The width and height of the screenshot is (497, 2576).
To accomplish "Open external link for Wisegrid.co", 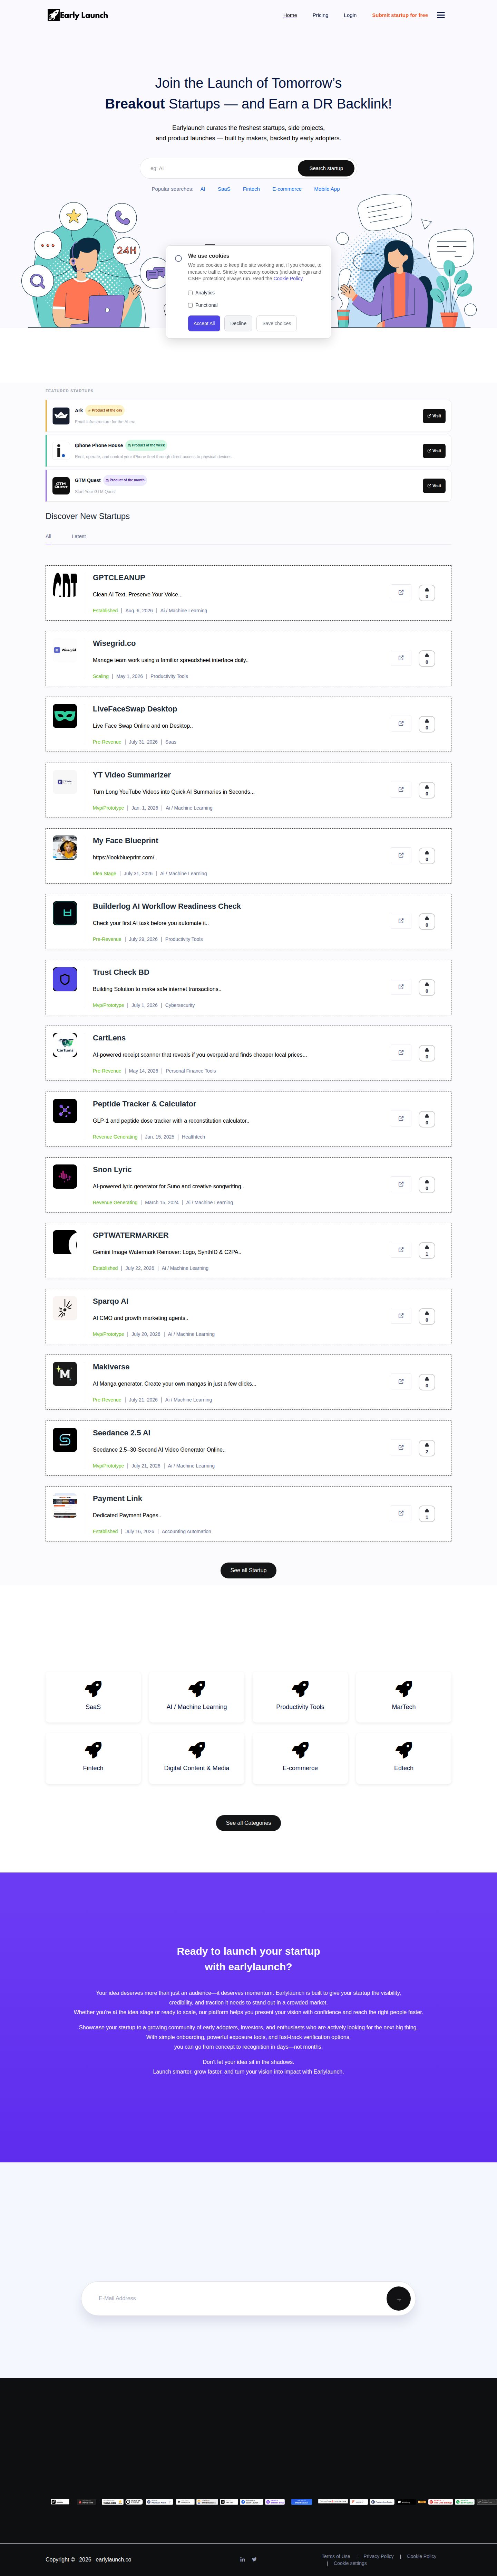I will (401, 658).
